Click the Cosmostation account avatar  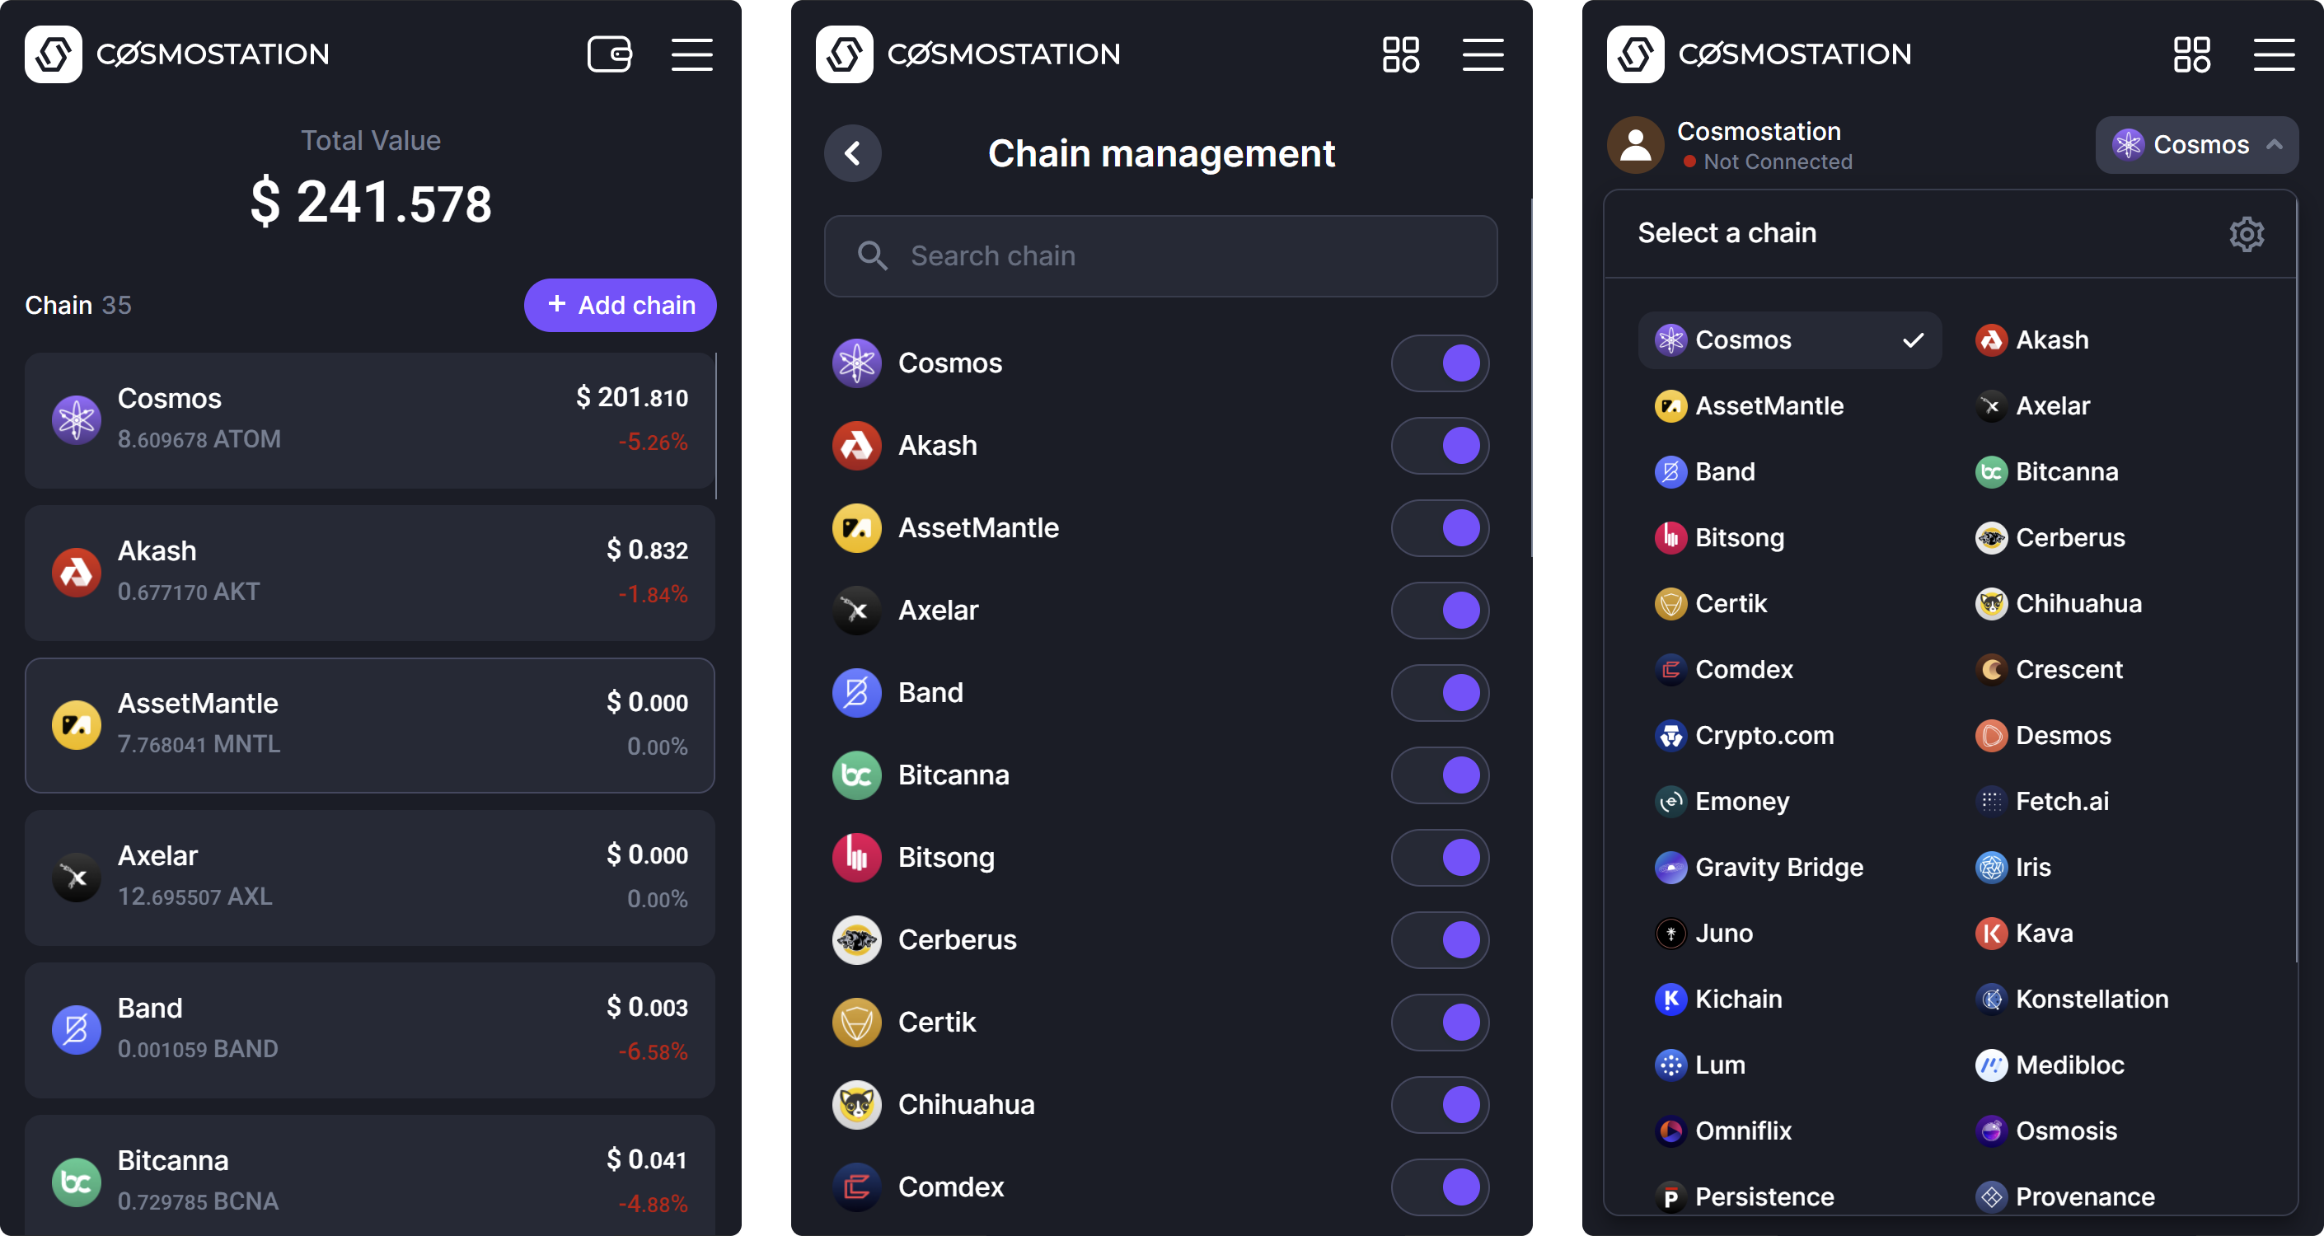pyautogui.click(x=1636, y=145)
